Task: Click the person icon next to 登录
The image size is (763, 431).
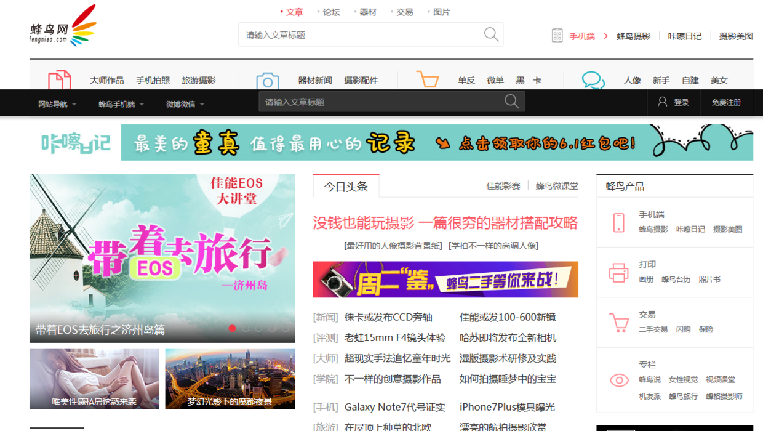Action: click(x=661, y=102)
